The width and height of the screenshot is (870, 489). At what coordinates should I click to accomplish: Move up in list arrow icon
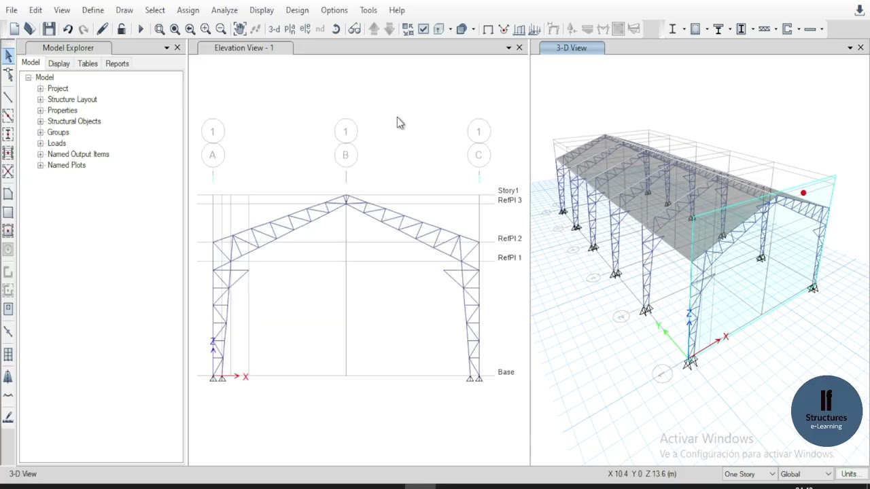[374, 29]
